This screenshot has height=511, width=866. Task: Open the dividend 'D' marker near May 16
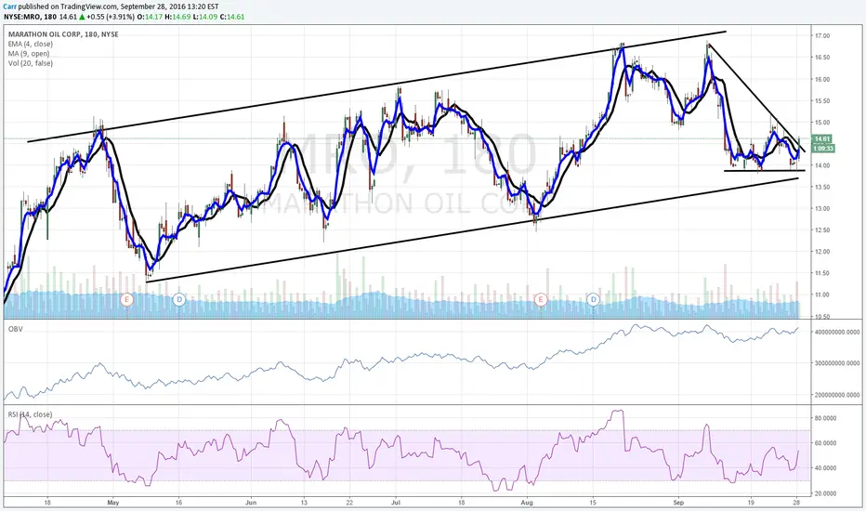[179, 299]
